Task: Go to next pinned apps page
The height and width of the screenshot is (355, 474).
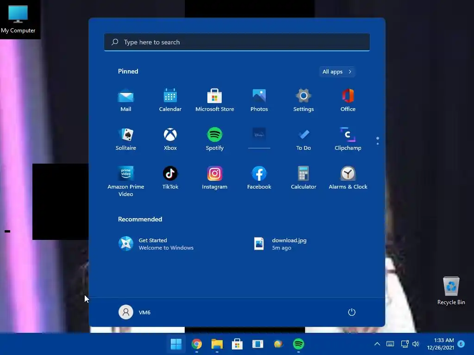Action: [x=378, y=143]
